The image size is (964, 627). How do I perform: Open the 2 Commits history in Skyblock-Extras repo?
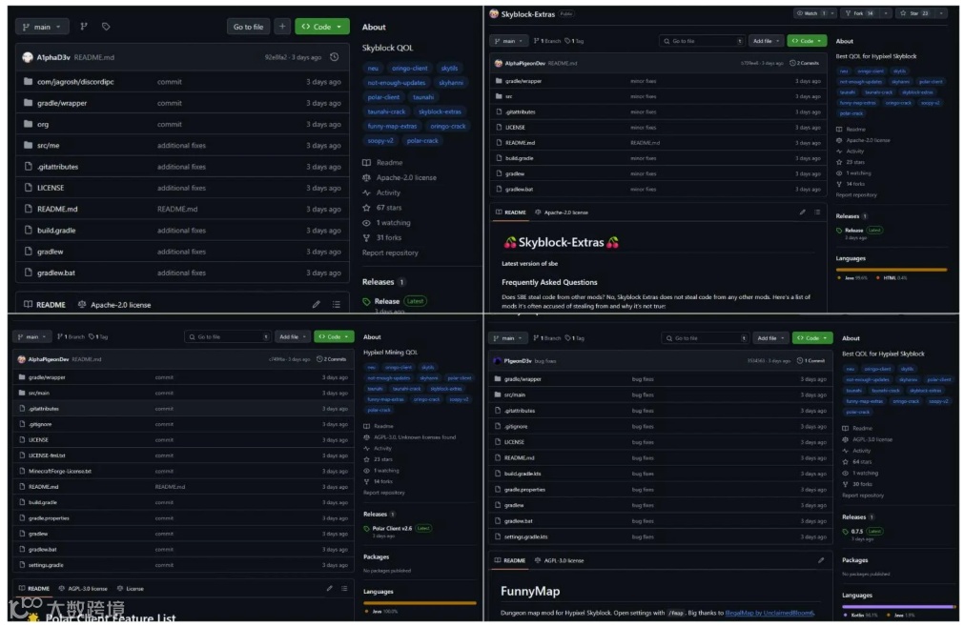(804, 63)
